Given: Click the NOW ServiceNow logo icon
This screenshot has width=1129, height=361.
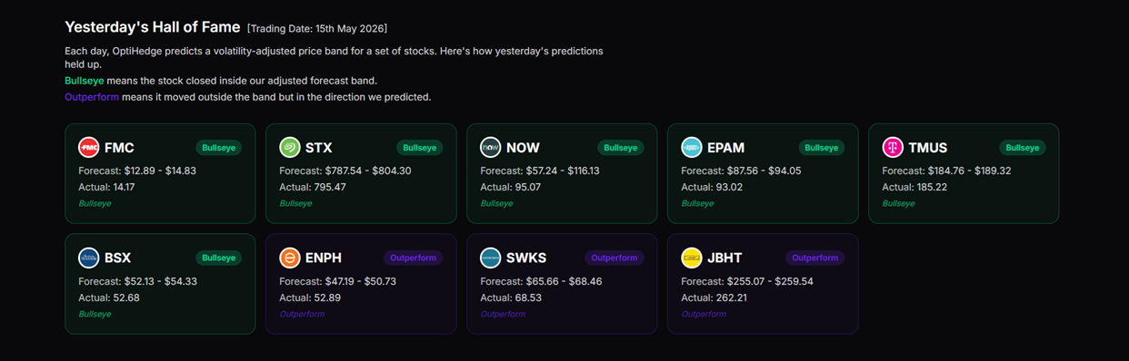Looking at the screenshot, I should point(490,147).
